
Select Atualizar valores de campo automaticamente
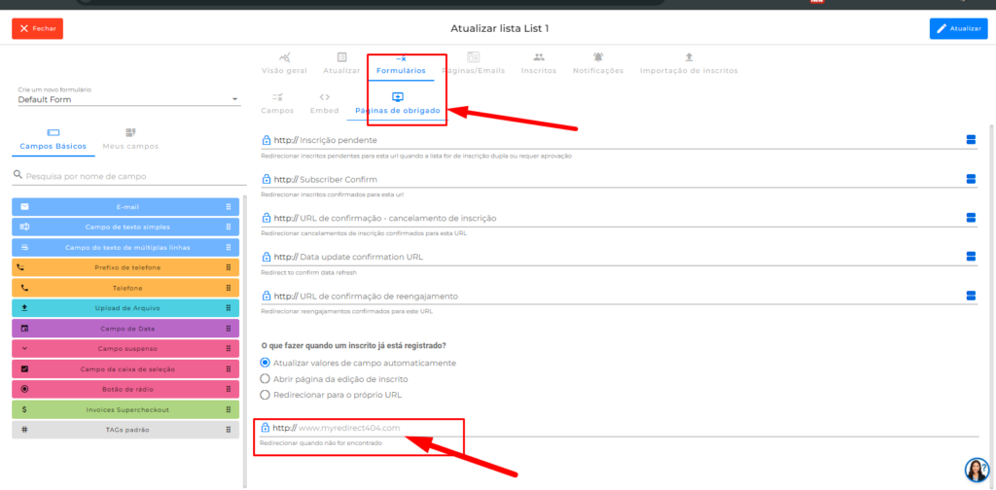(265, 363)
